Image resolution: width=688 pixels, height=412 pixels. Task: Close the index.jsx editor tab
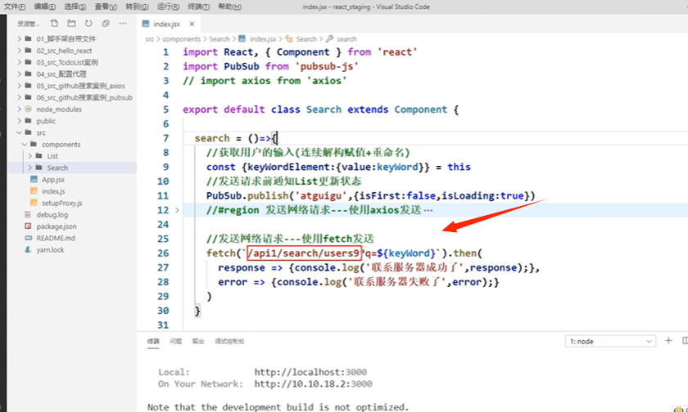(192, 24)
